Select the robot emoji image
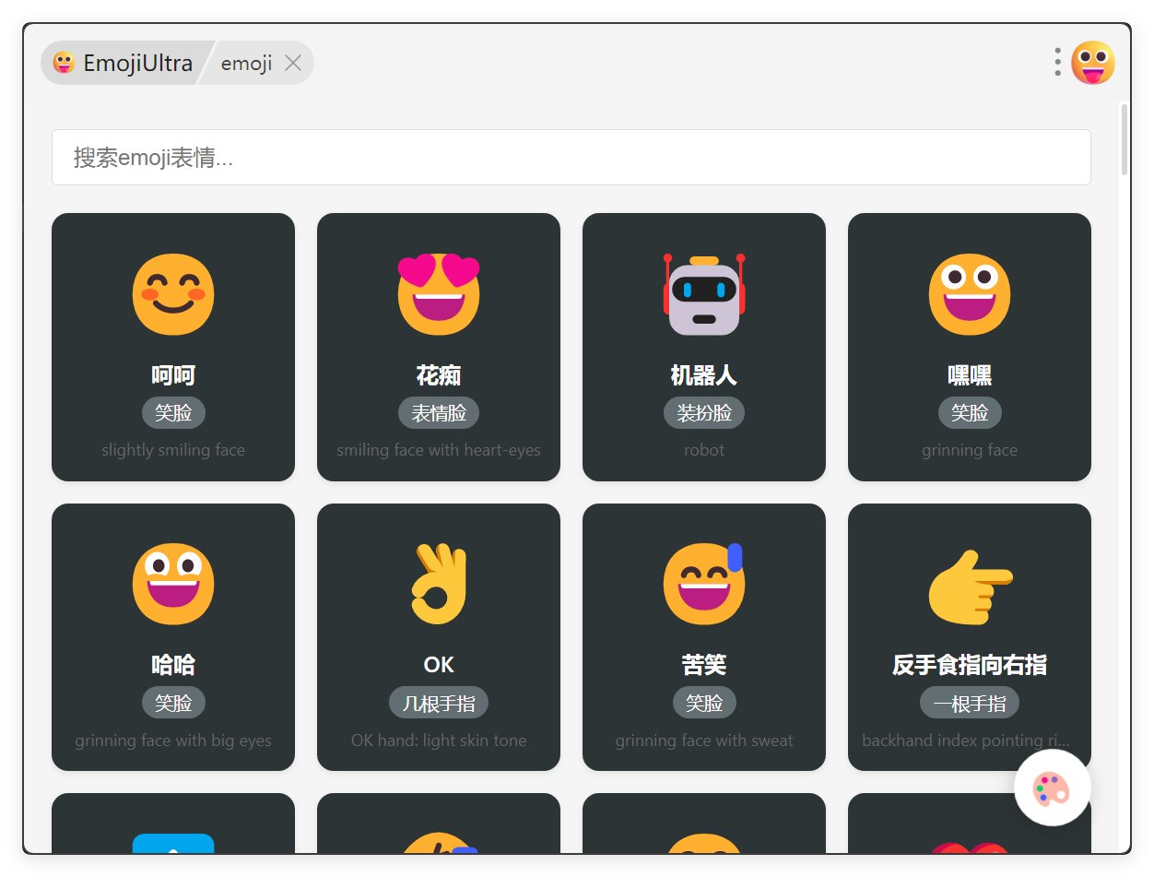The height and width of the screenshot is (877, 1154). (704, 294)
